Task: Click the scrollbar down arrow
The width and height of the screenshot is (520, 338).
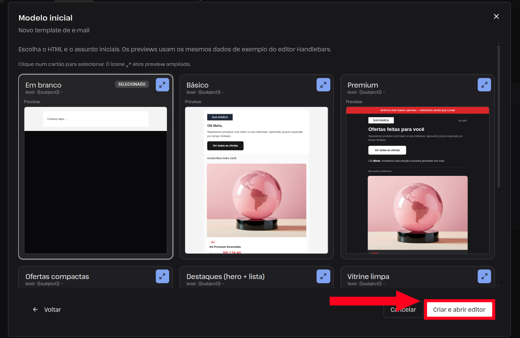Action: (499, 285)
